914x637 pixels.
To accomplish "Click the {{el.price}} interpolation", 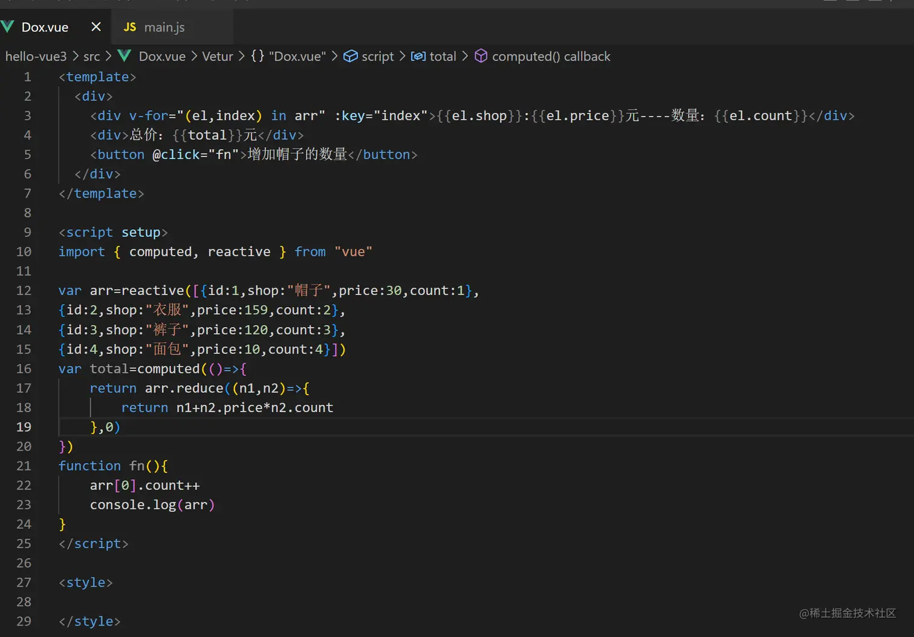I will coord(578,115).
